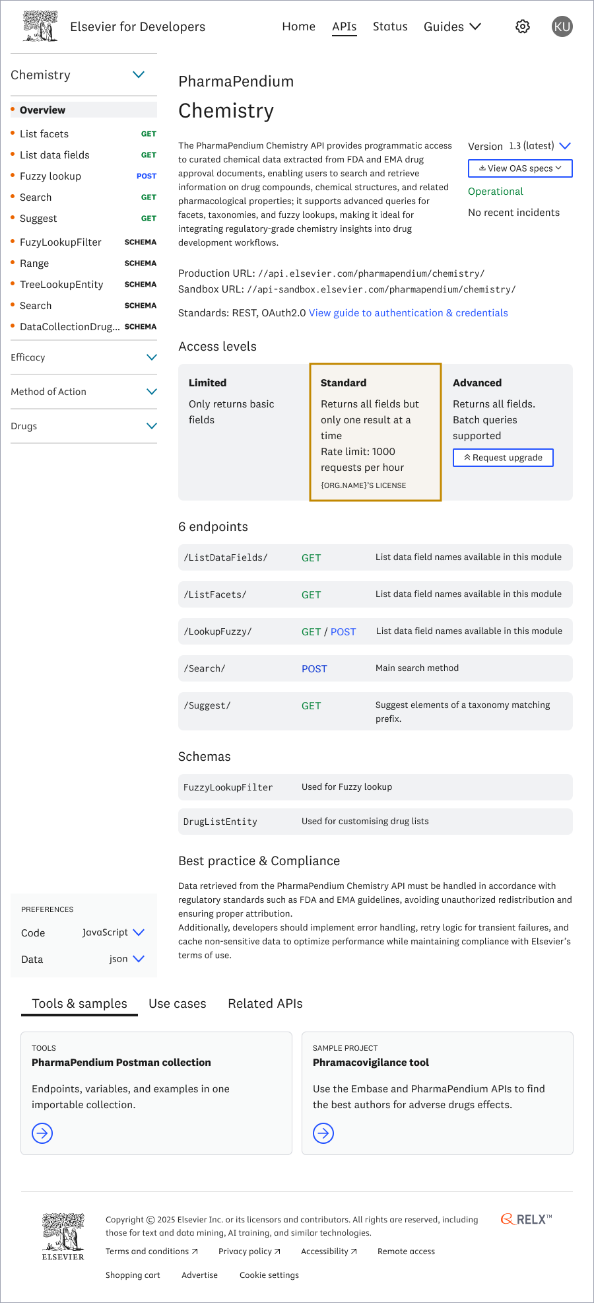This screenshot has width=594, height=1303.
Task: Open settings gear icon in header
Action: coord(523,26)
